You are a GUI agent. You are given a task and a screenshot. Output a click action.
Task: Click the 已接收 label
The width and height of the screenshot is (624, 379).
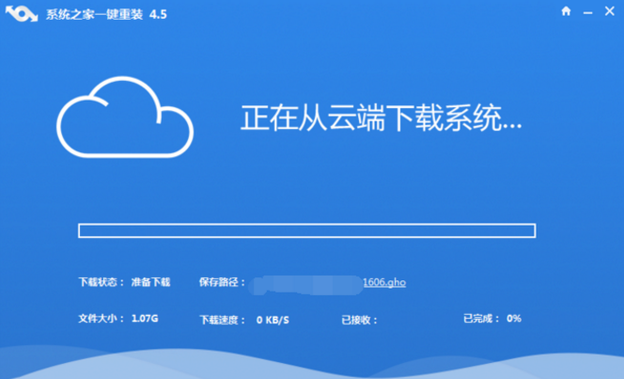[359, 320]
